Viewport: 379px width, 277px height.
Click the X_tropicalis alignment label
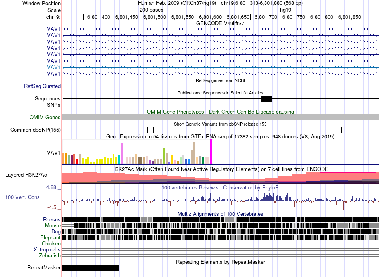pos(47,250)
